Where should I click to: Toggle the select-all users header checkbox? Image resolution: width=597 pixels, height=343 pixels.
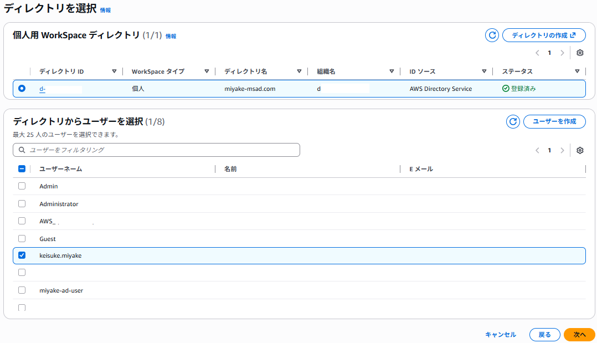click(x=22, y=169)
